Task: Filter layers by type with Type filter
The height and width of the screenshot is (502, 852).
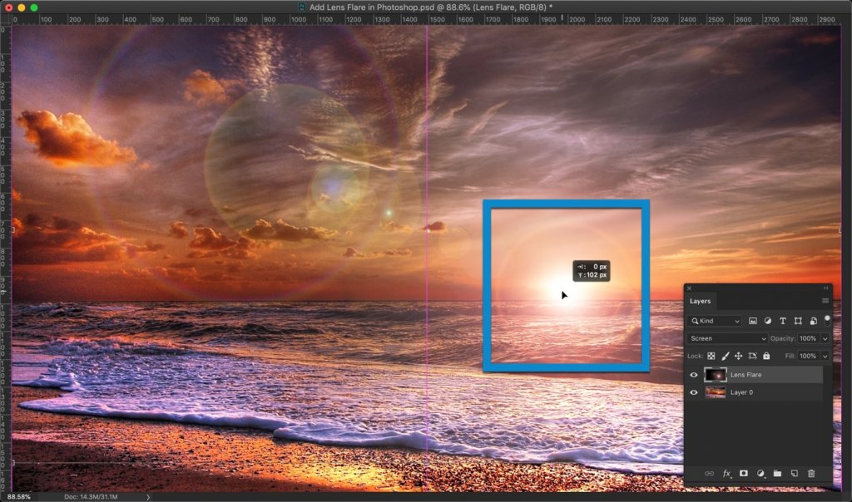Action: coord(782,320)
